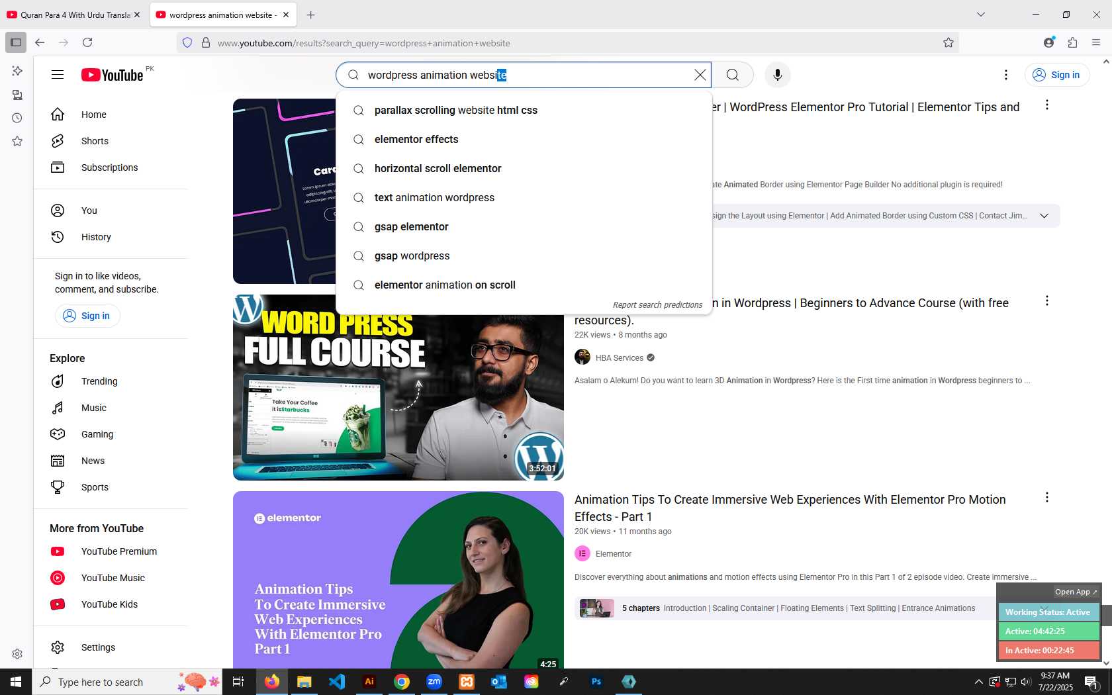Run search with the magnifier button
1112x695 pixels.
[x=733, y=75]
